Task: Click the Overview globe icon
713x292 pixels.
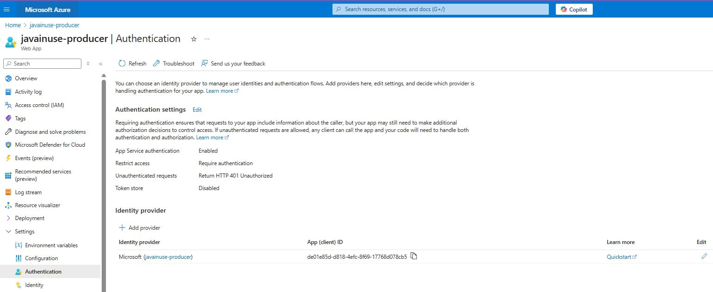Action: click(8, 78)
